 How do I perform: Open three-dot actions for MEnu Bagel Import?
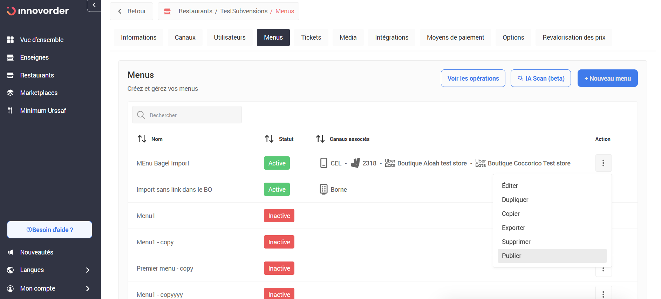(603, 163)
